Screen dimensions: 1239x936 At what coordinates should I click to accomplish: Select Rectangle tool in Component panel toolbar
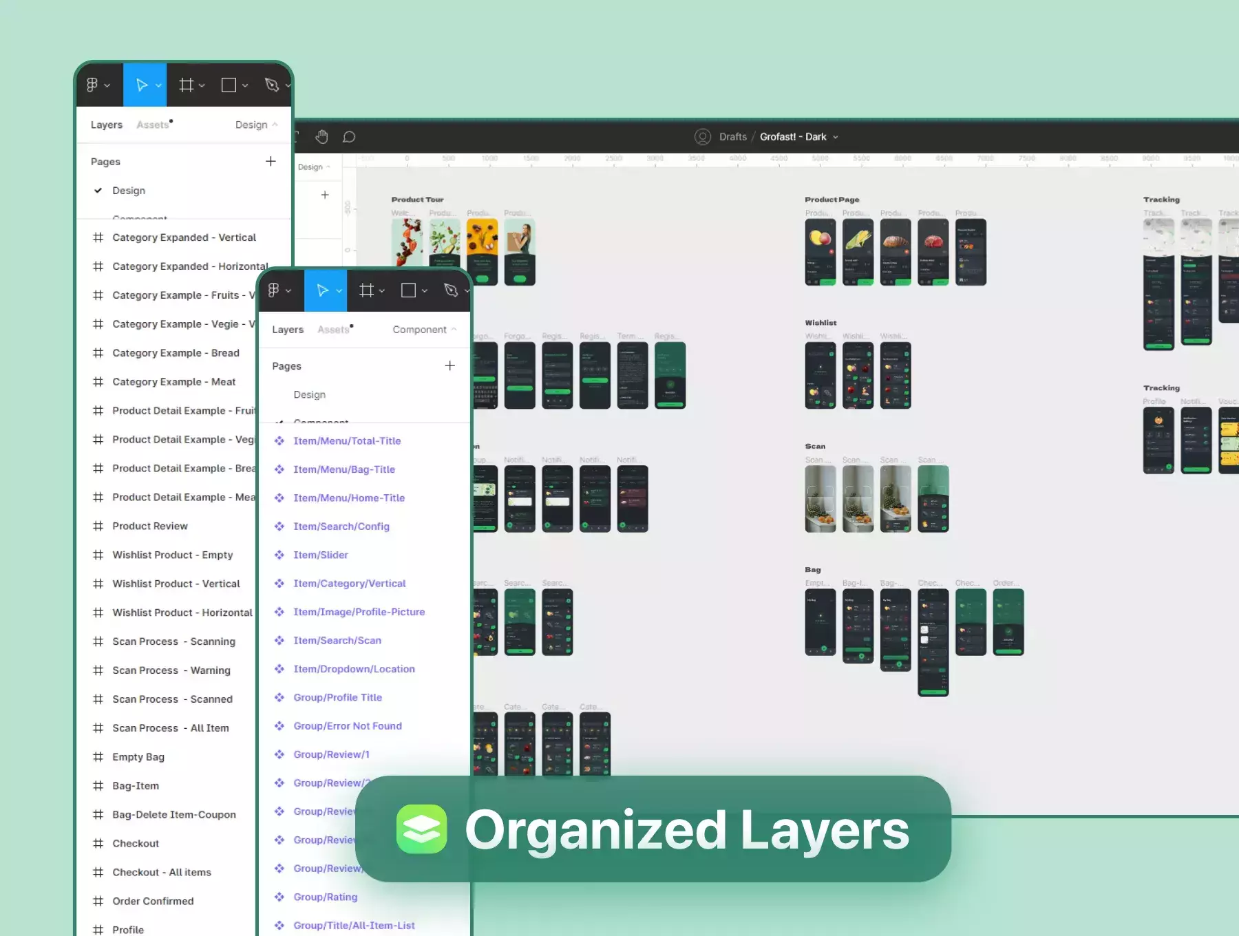(408, 290)
